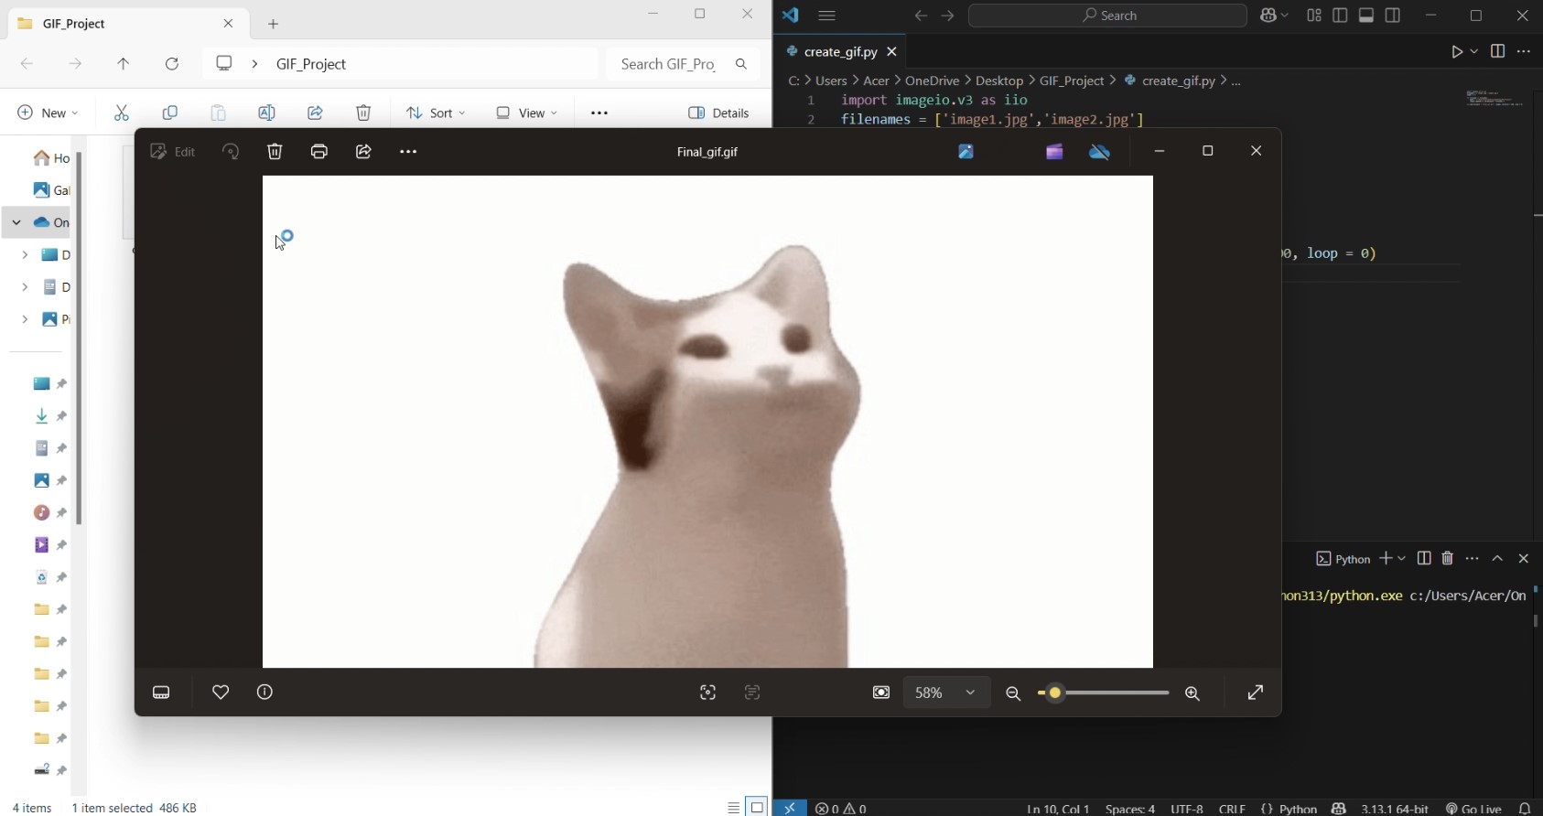This screenshot has width=1543, height=816.
Task: Add Final_gif.gif to favorites with heart
Action: point(221,693)
